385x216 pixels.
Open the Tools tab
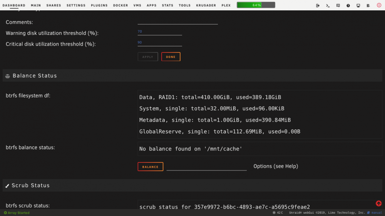click(x=185, y=5)
